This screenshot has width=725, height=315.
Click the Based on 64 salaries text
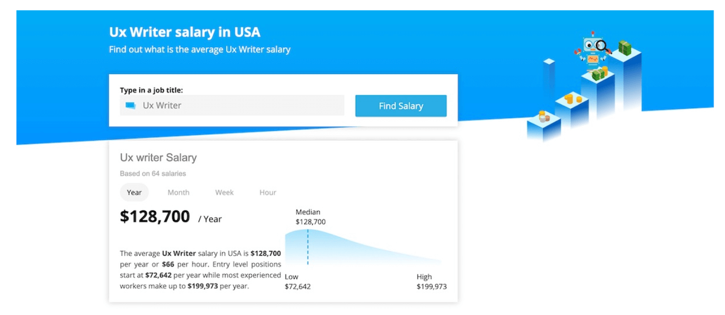(x=153, y=174)
